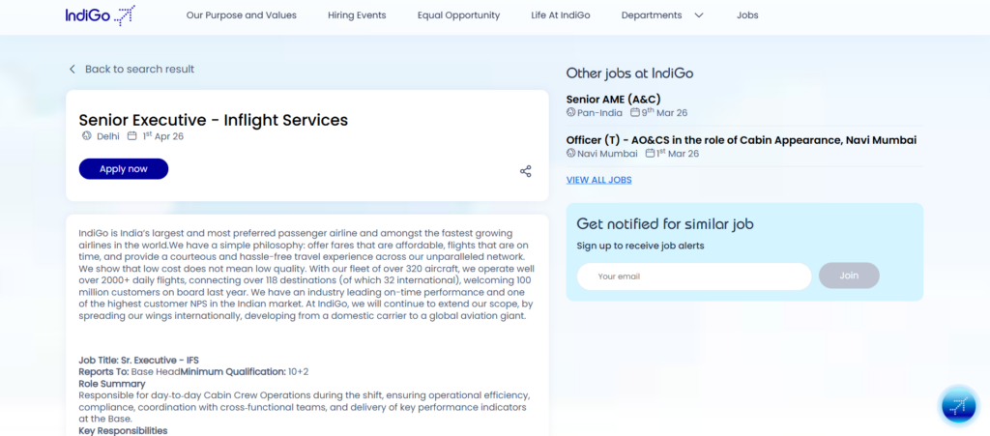Open the floating IndiGo chat assistant icon
Viewport: 990px width, 436px height.
pos(959,405)
